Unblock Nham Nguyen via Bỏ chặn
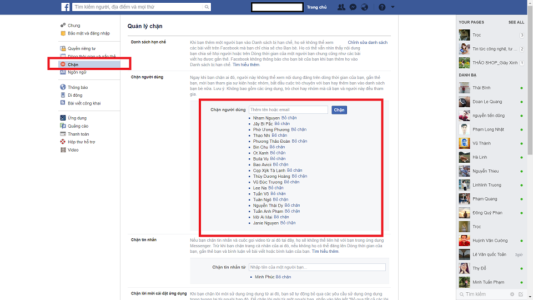 [x=289, y=118]
